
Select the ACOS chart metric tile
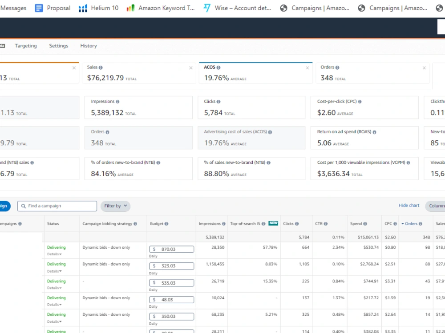255,73
